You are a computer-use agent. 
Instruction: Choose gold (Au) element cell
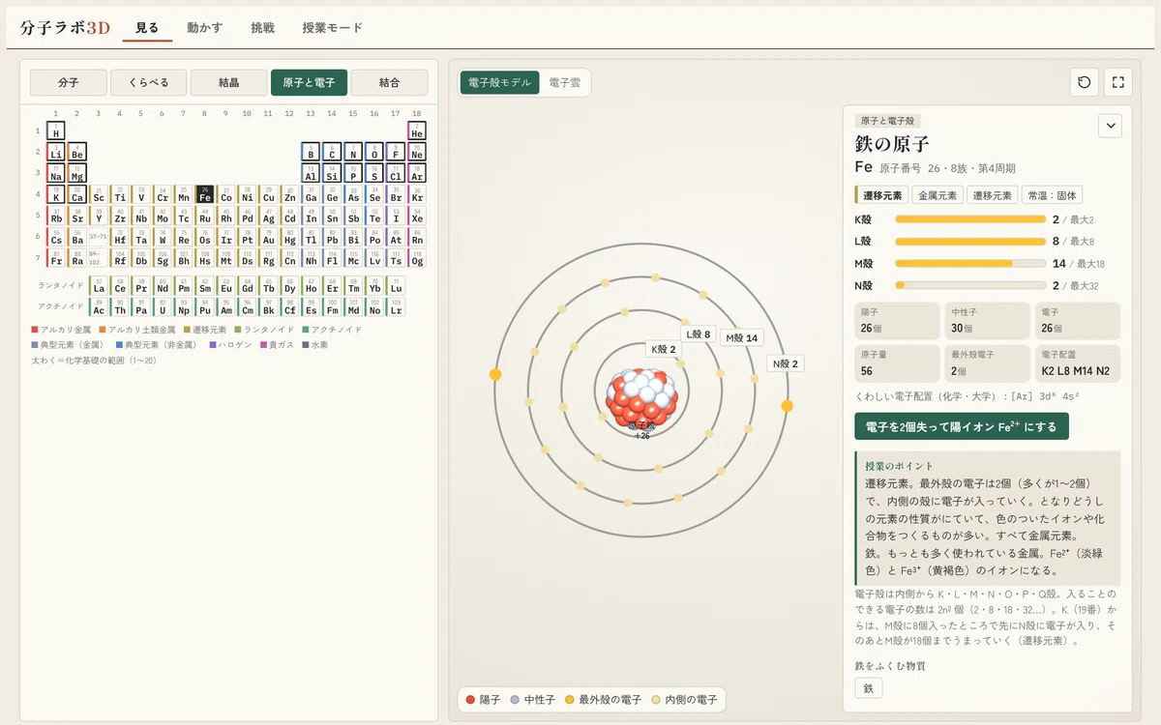pyautogui.click(x=268, y=238)
